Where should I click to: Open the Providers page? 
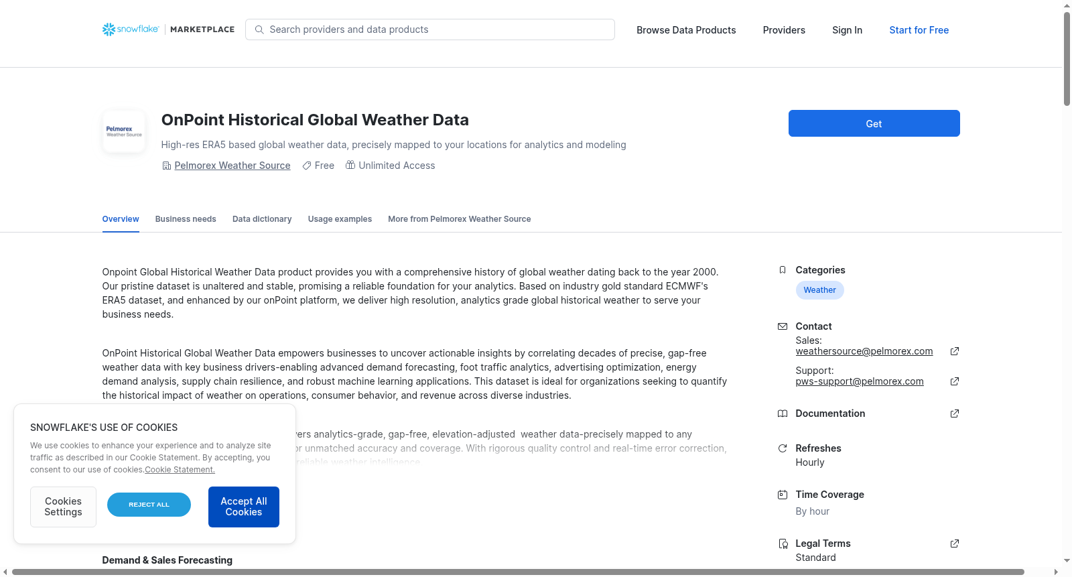coord(784,30)
